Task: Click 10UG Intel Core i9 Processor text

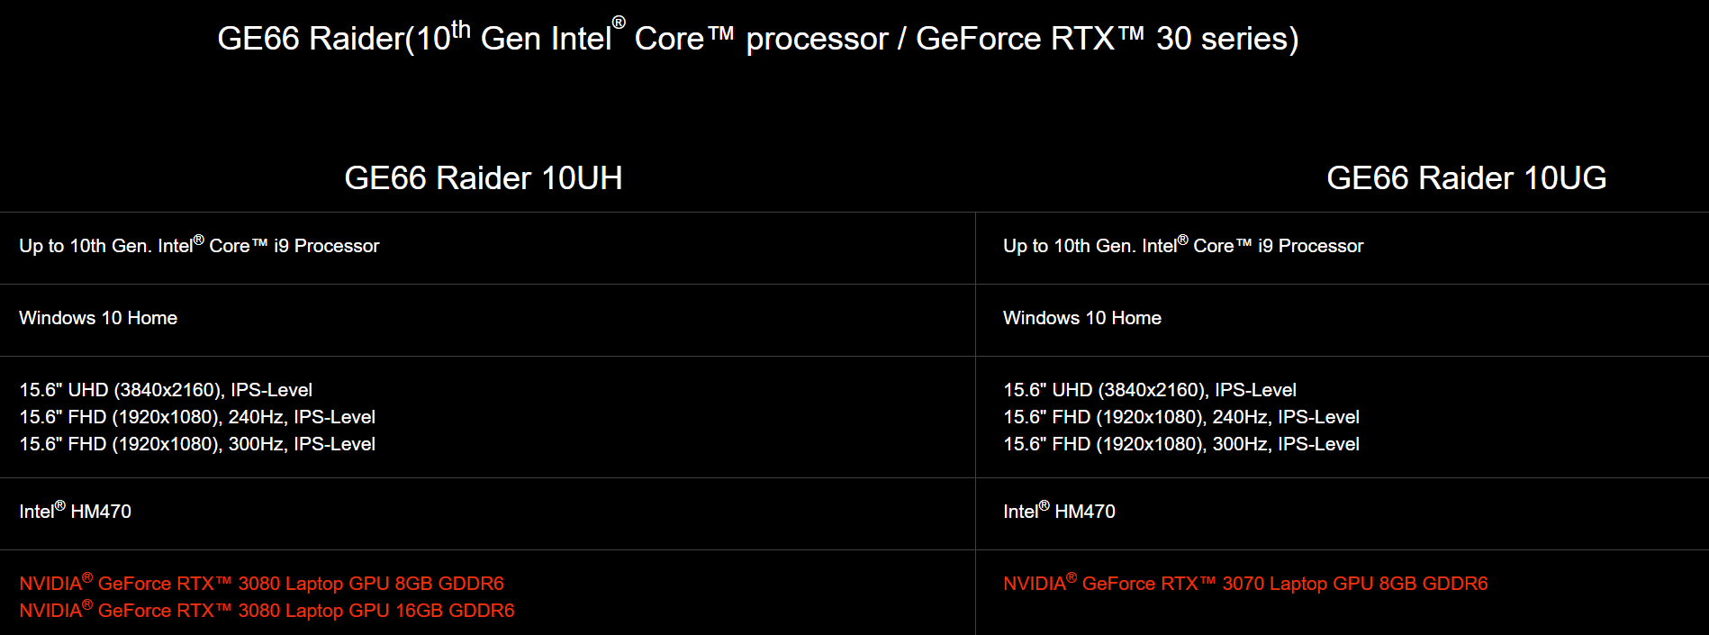Action: [1183, 245]
